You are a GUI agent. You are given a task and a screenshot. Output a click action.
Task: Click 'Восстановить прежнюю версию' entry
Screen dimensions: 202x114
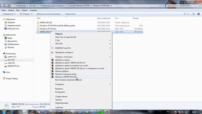[81, 80]
